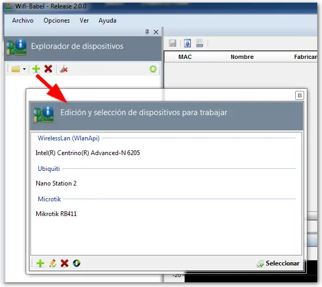Expand the folder dropdown arrow
Viewport: 322px width, 287px height.
click(24, 69)
